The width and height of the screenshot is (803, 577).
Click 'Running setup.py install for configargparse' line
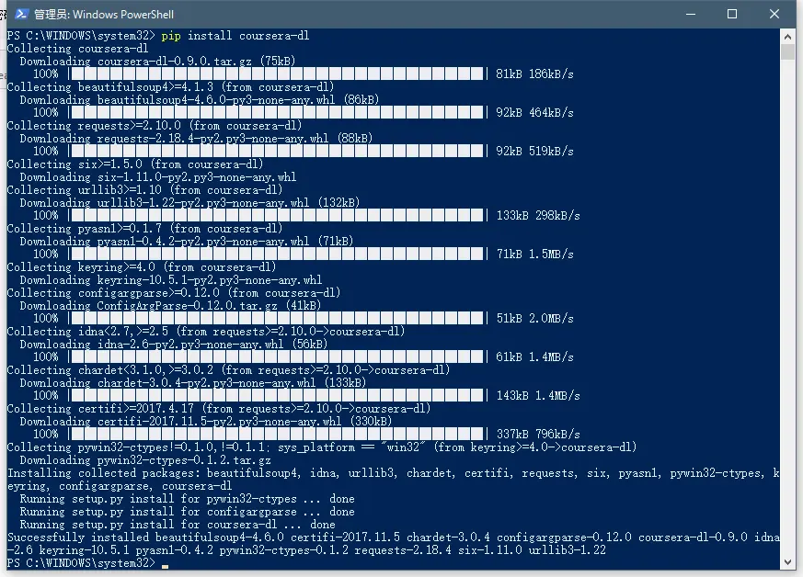[187, 512]
